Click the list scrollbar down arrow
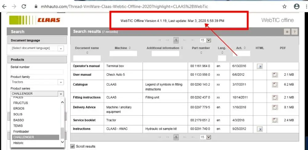Screen dimensions: 308x150 point(63,142)
